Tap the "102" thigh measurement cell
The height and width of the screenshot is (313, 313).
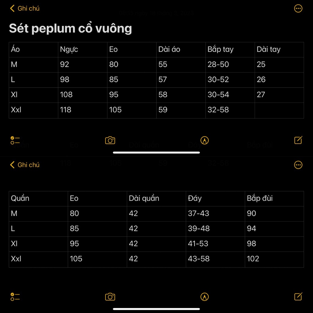(274, 259)
